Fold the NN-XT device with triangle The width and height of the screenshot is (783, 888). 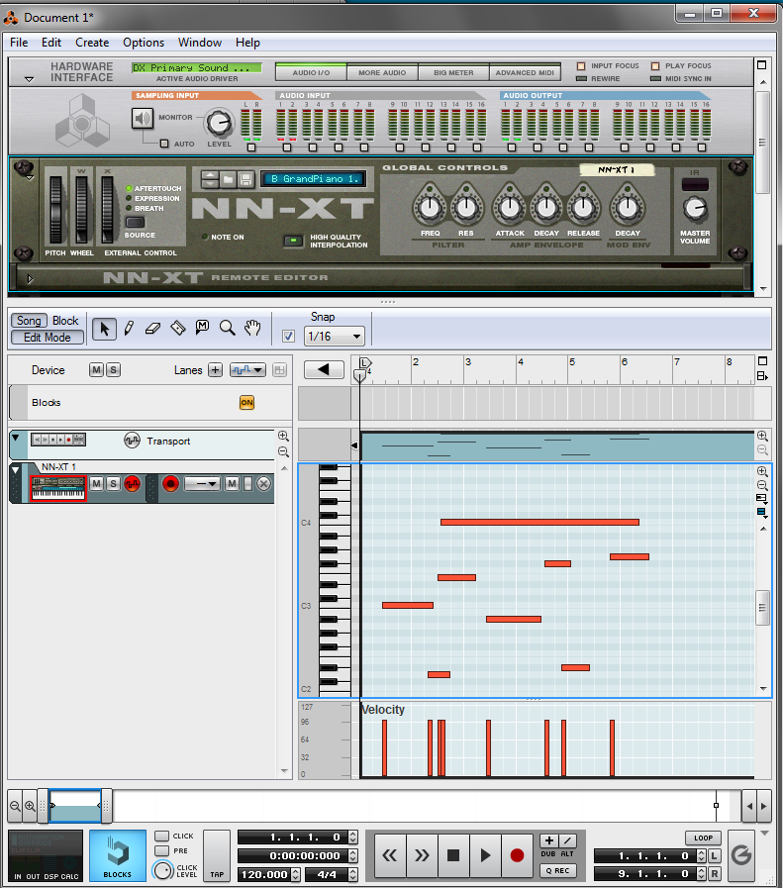[30, 178]
